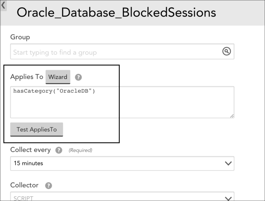
Task: Click the Collector label text
Action: pyautogui.click(x=24, y=185)
